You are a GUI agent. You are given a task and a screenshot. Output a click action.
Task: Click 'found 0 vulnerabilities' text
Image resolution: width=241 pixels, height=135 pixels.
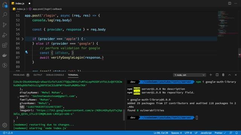click(146, 110)
